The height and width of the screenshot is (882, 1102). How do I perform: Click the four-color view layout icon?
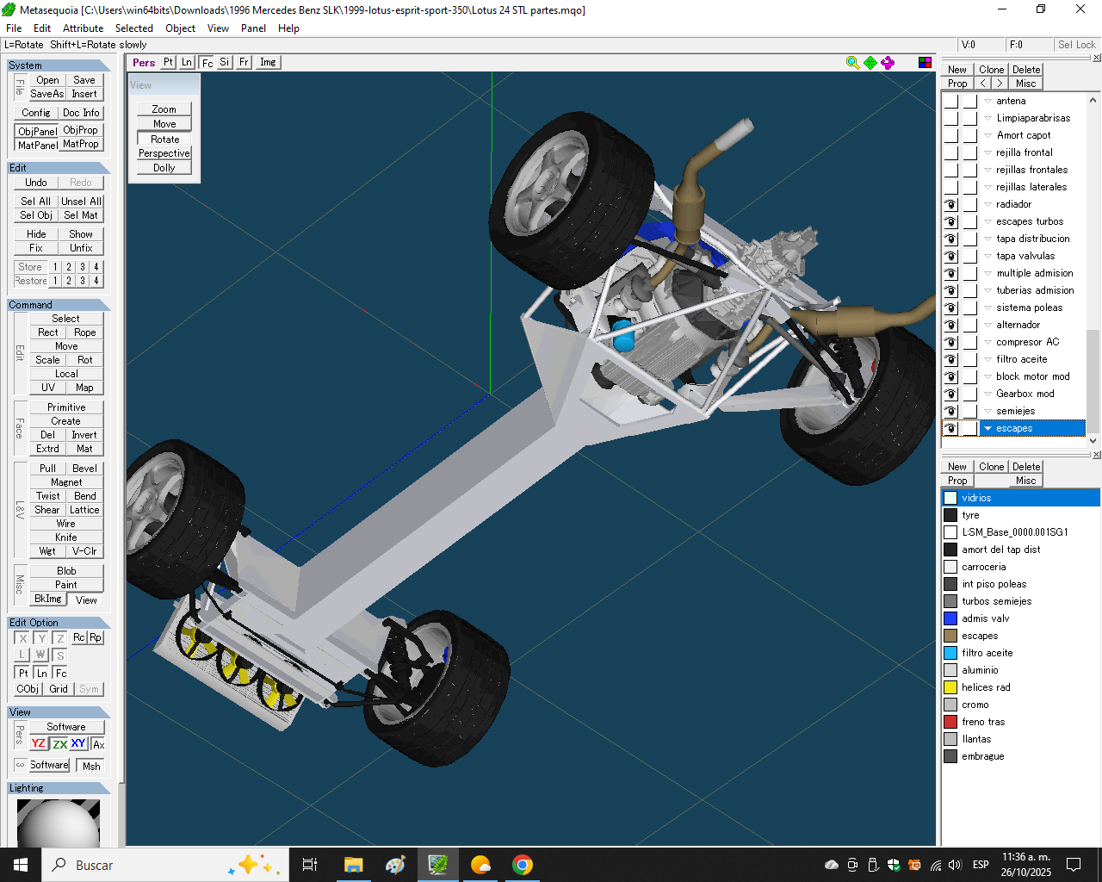click(x=925, y=63)
